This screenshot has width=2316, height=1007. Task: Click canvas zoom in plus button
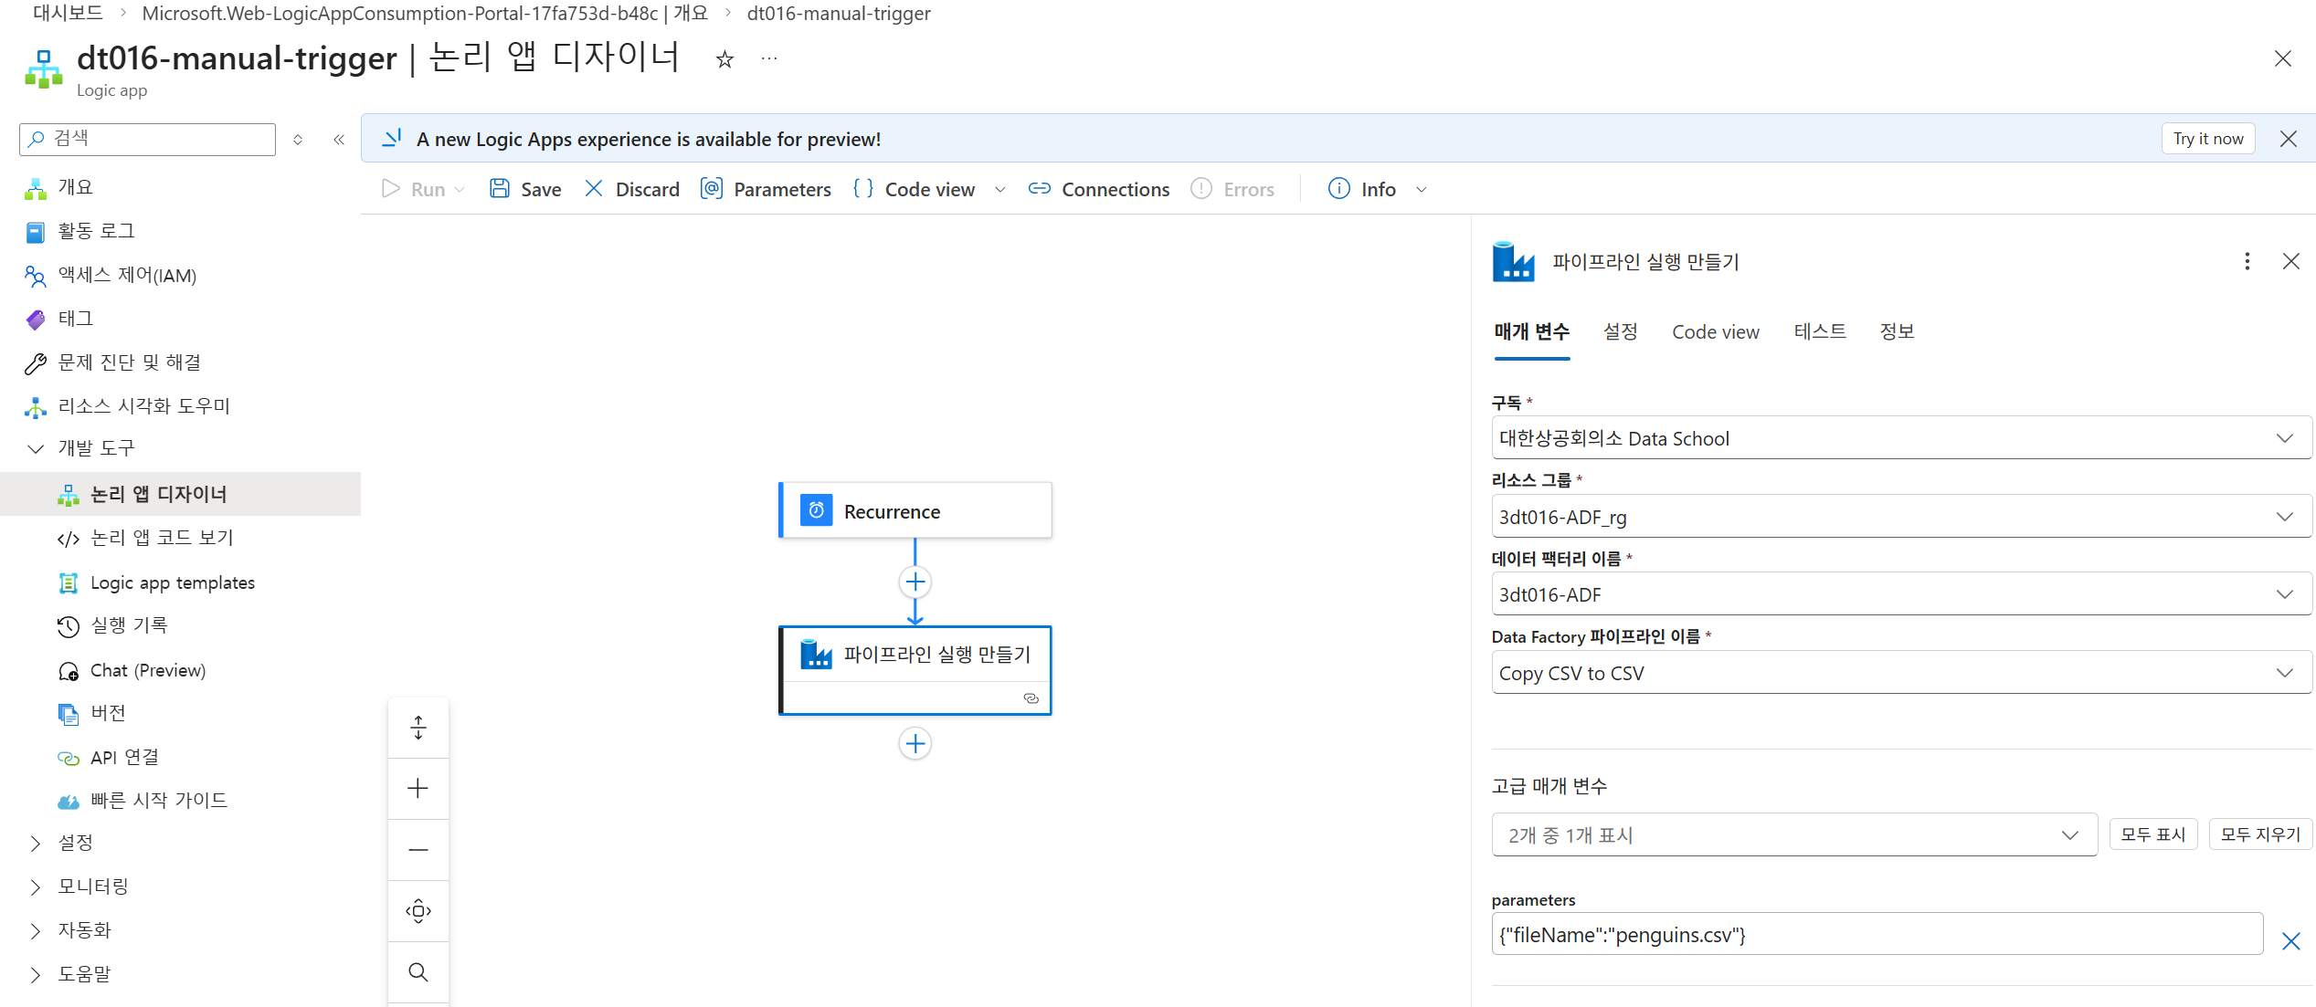coord(418,789)
